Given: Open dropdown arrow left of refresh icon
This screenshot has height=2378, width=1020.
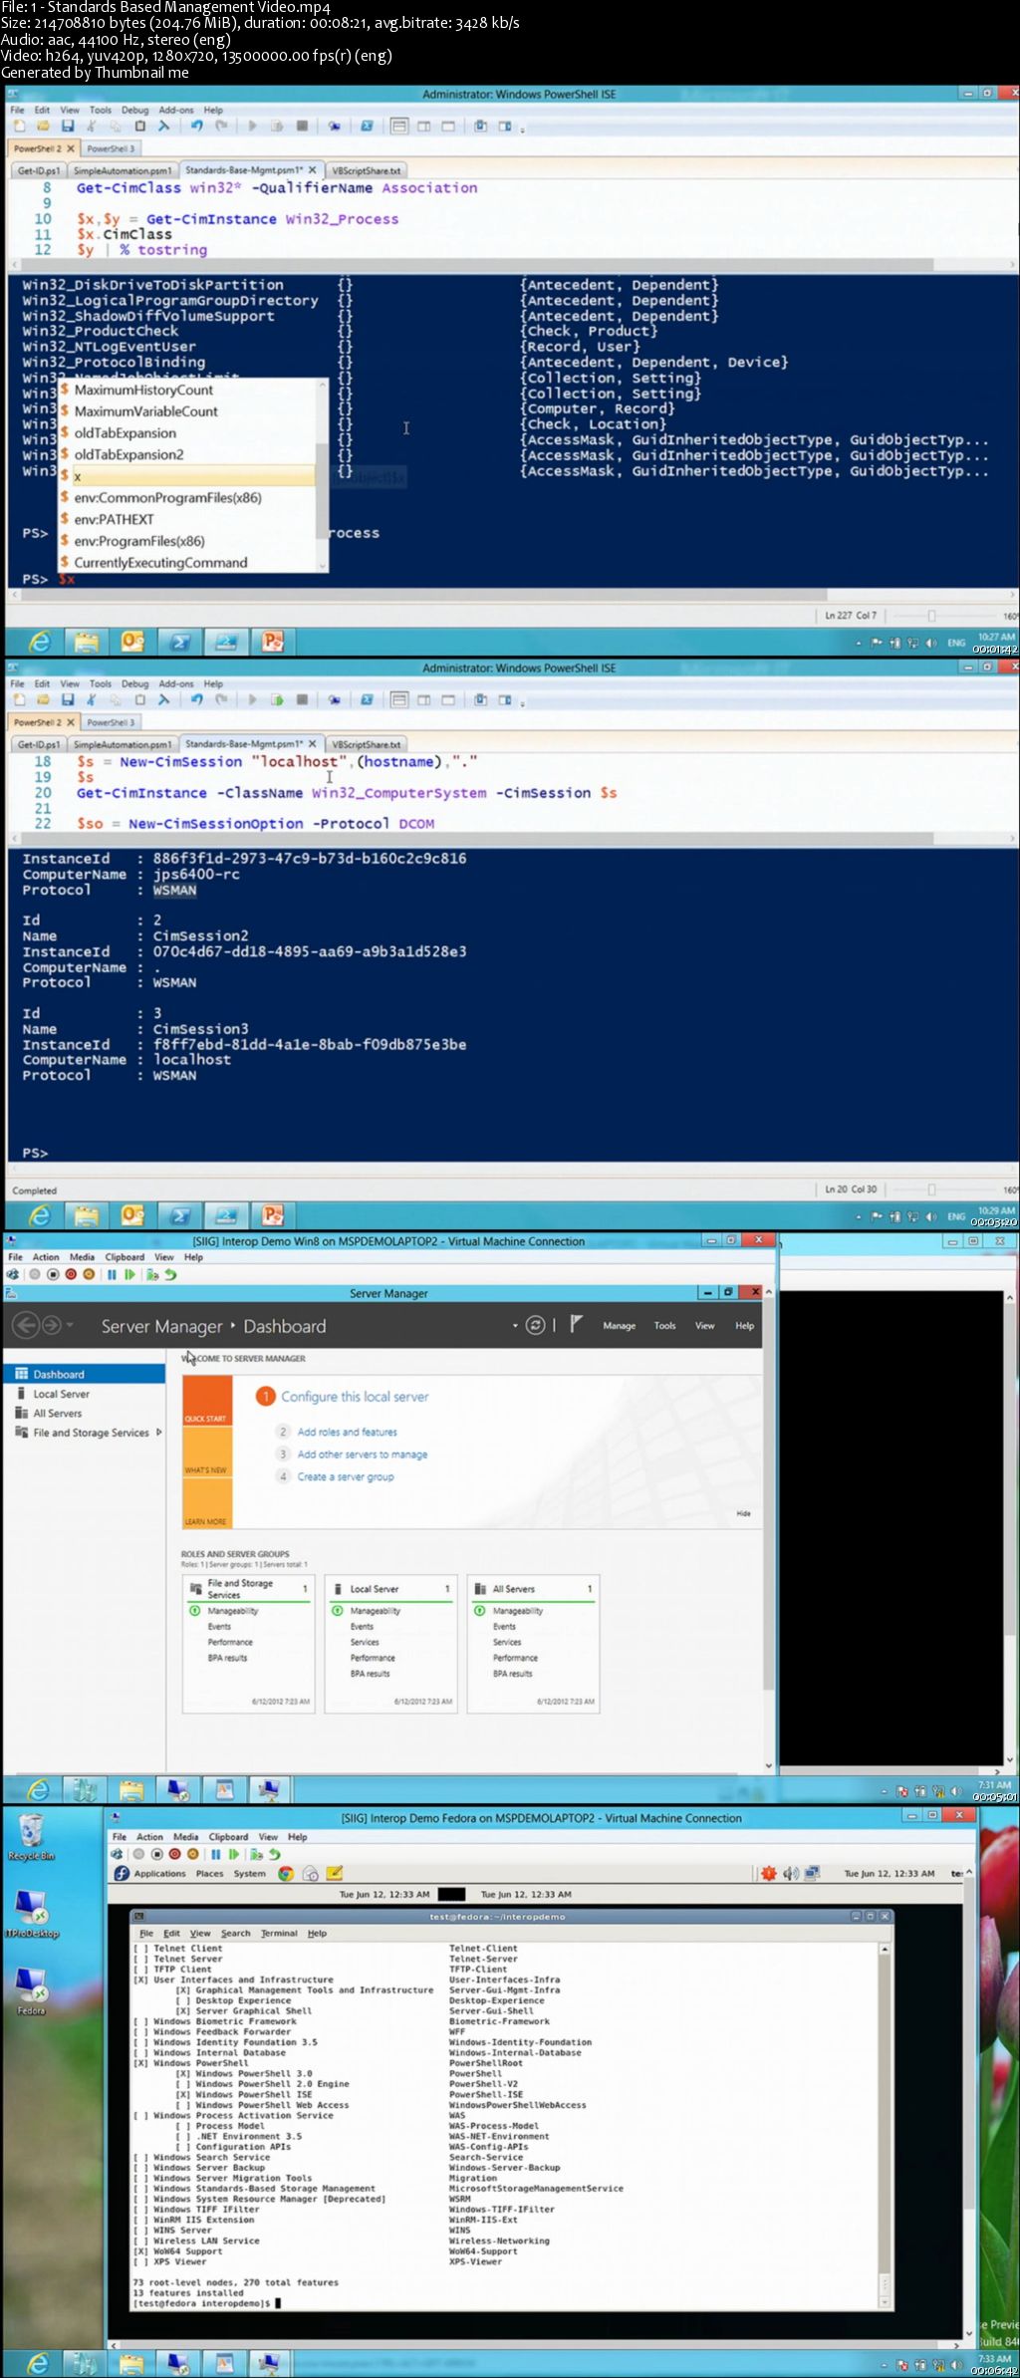Looking at the screenshot, I should tap(515, 1326).
